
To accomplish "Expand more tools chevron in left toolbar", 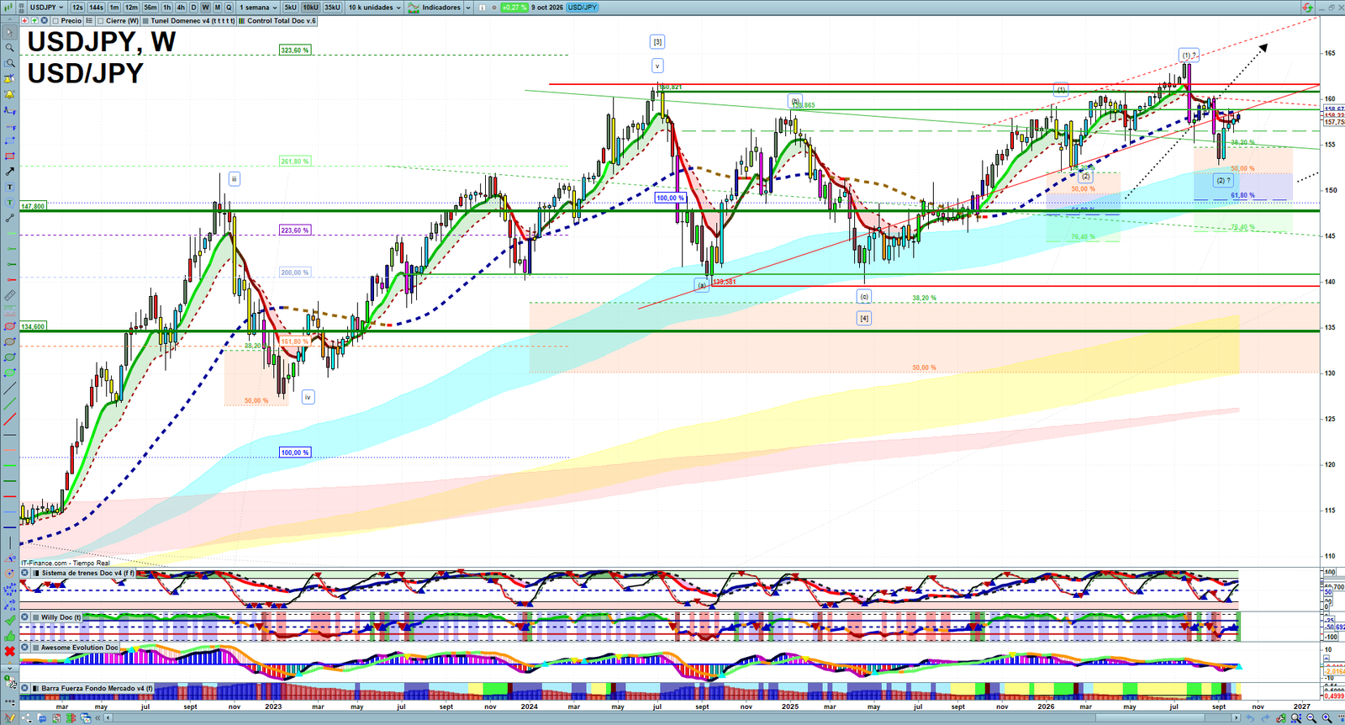I will (10, 669).
